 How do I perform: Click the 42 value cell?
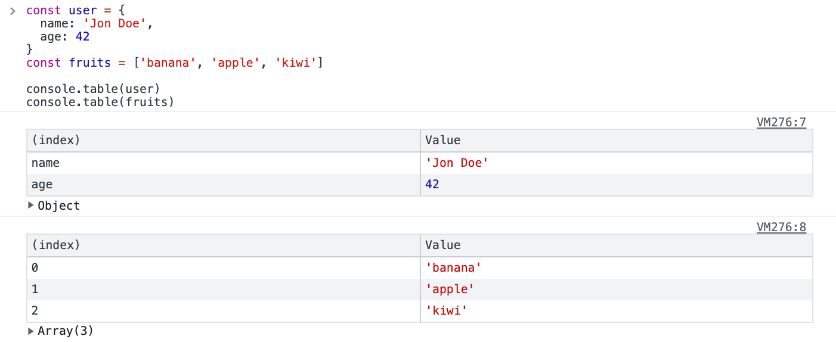coord(616,185)
